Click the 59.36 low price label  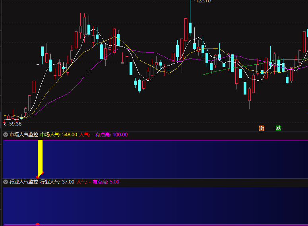click(x=15, y=124)
